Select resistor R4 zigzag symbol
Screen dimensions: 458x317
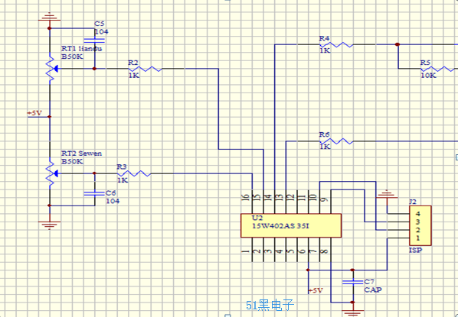(336, 44)
